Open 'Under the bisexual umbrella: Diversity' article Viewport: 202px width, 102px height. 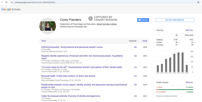pos(71,96)
